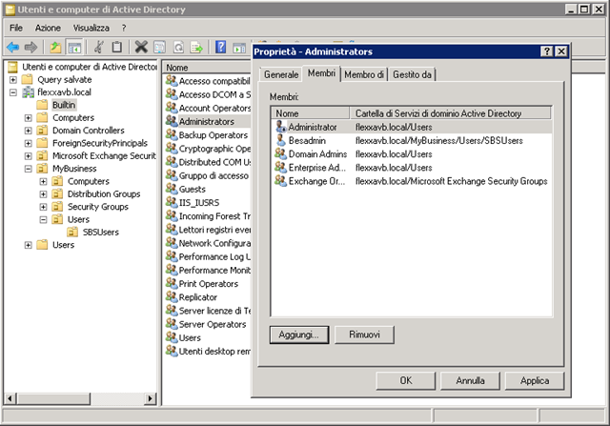Screen dimensions: 610x426
Task: Select the Gruppo di accesso row
Action: point(208,175)
